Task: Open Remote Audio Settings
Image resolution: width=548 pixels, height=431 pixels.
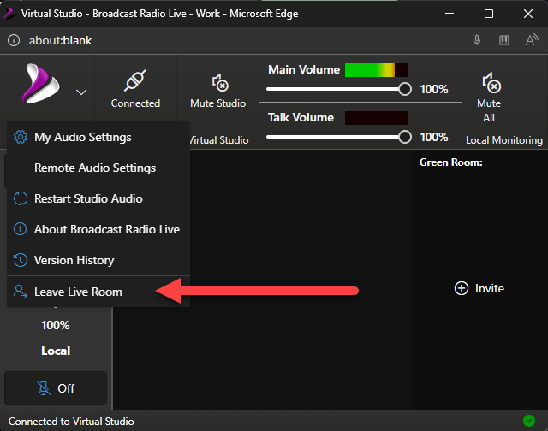Action: point(98,168)
